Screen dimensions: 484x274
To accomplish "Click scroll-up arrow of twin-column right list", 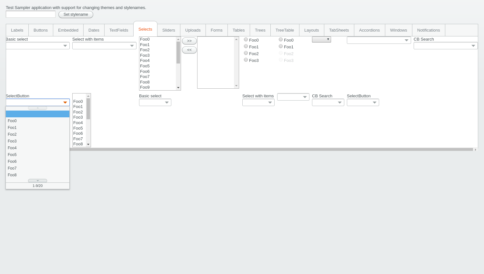I will coord(236,39).
